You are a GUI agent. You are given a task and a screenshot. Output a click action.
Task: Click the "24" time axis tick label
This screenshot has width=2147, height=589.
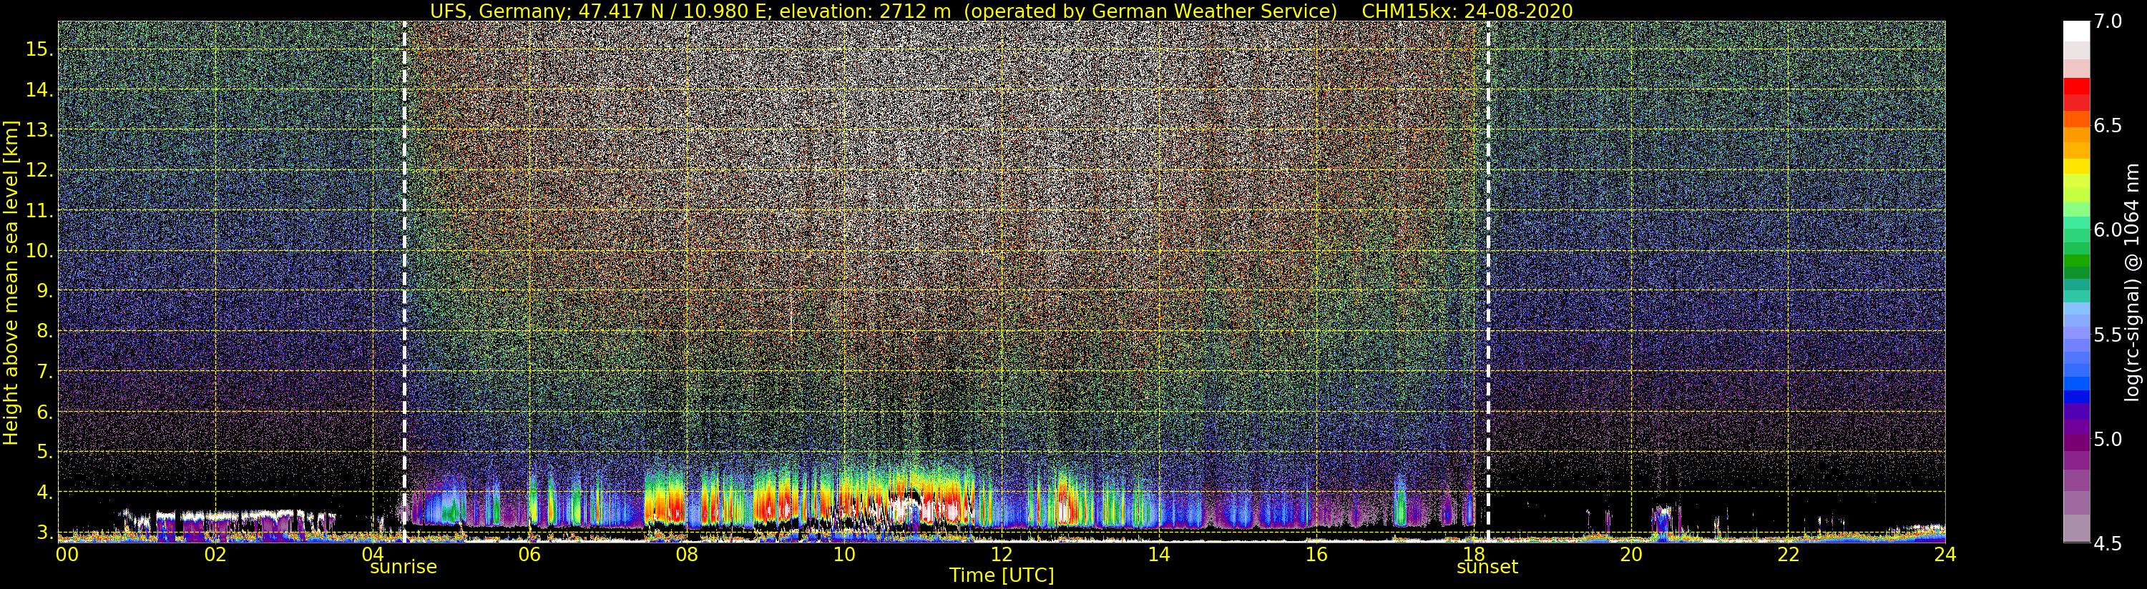coord(1945,554)
